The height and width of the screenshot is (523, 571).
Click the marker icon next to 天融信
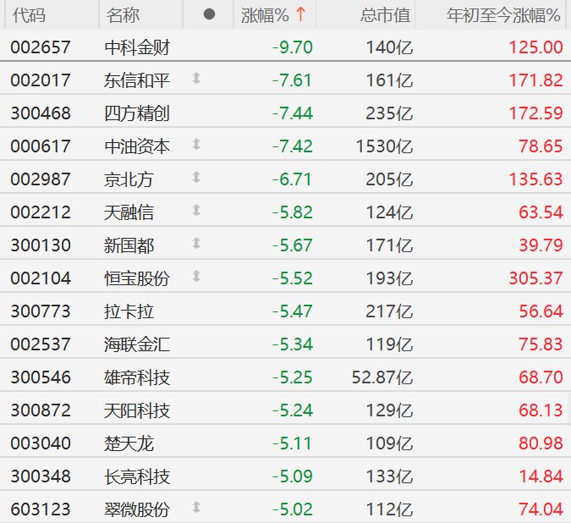click(196, 211)
